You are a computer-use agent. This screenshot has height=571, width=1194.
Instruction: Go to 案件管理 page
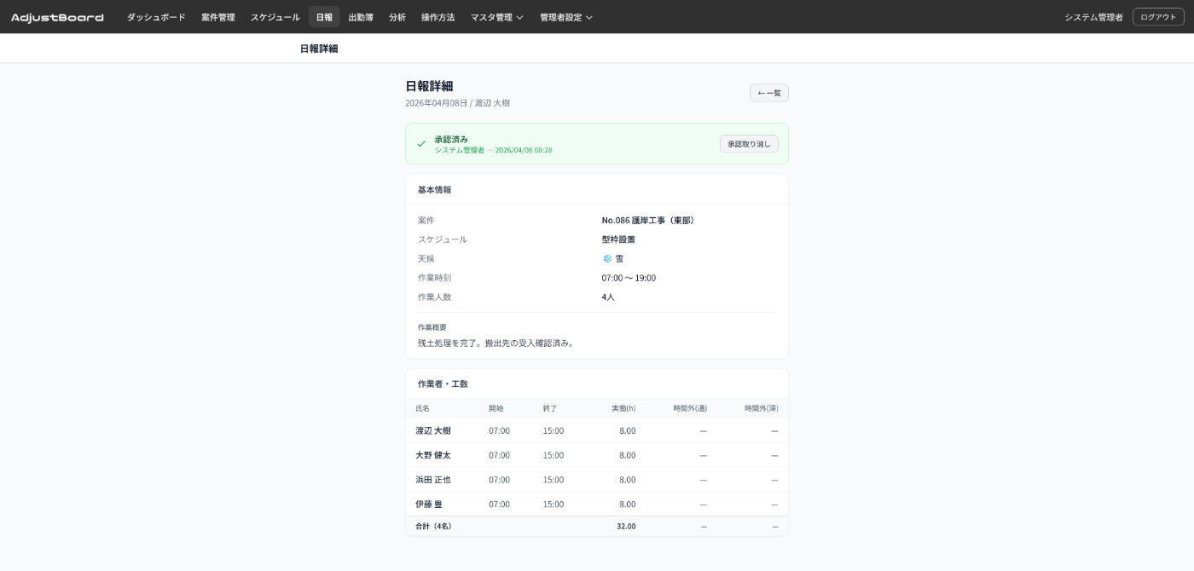218,17
